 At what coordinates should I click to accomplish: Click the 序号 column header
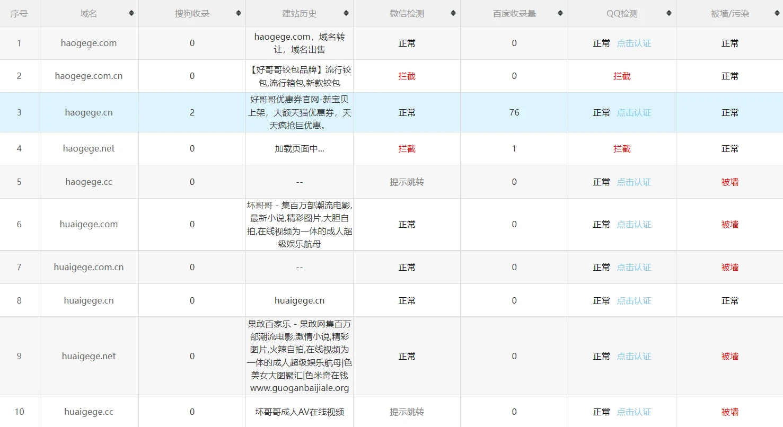(19, 13)
